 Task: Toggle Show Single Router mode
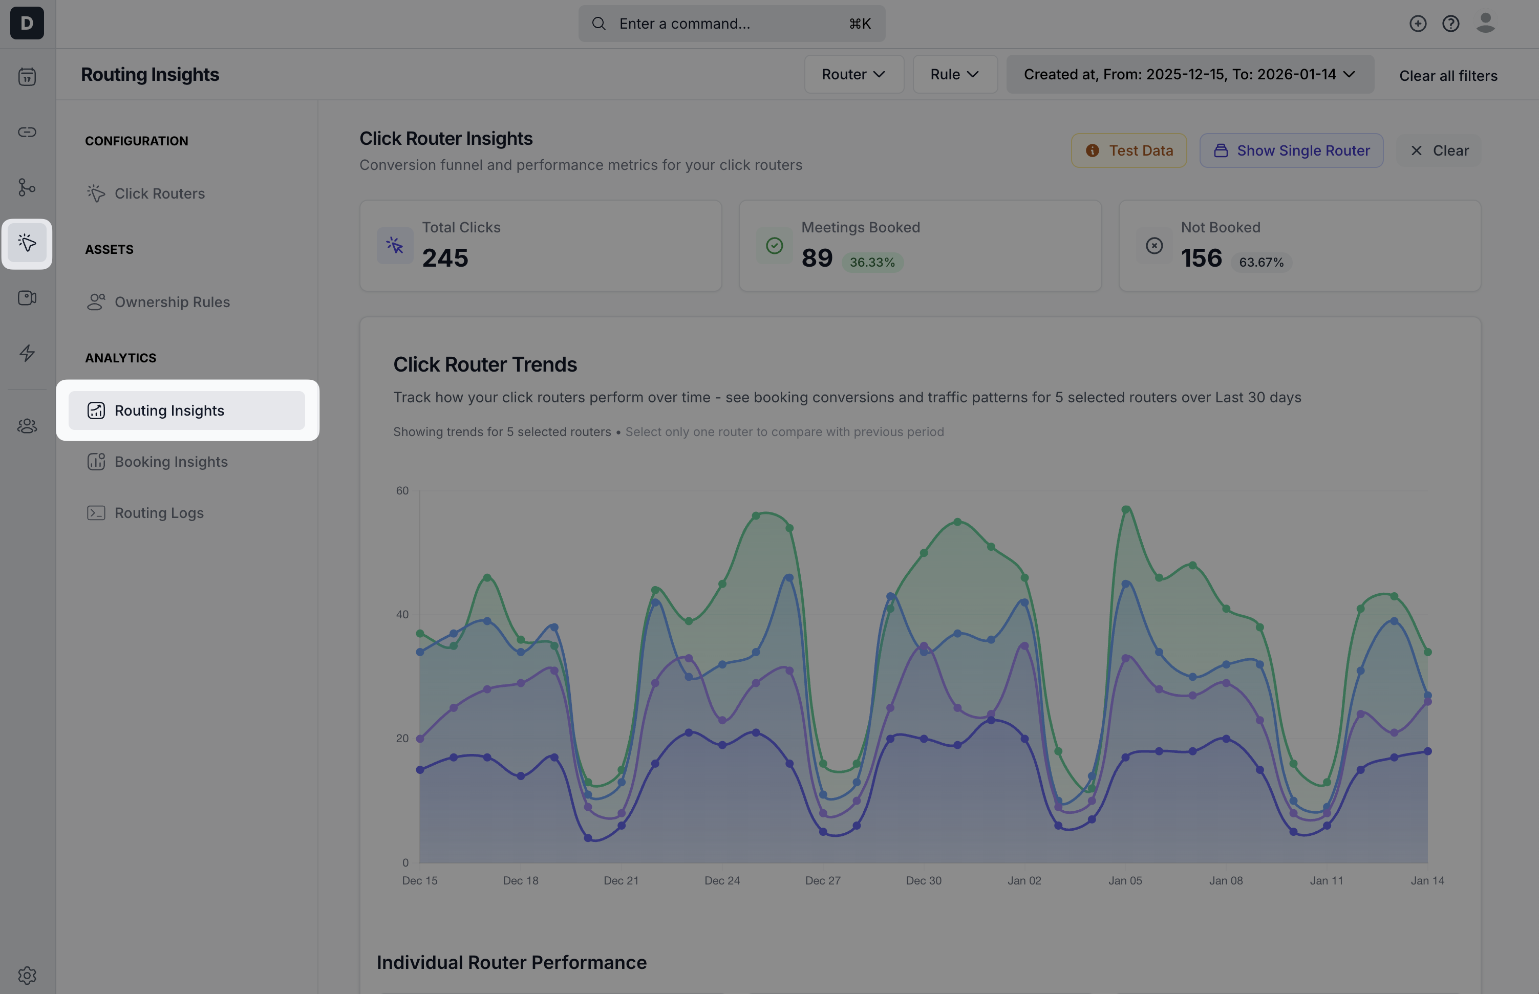[x=1291, y=150]
